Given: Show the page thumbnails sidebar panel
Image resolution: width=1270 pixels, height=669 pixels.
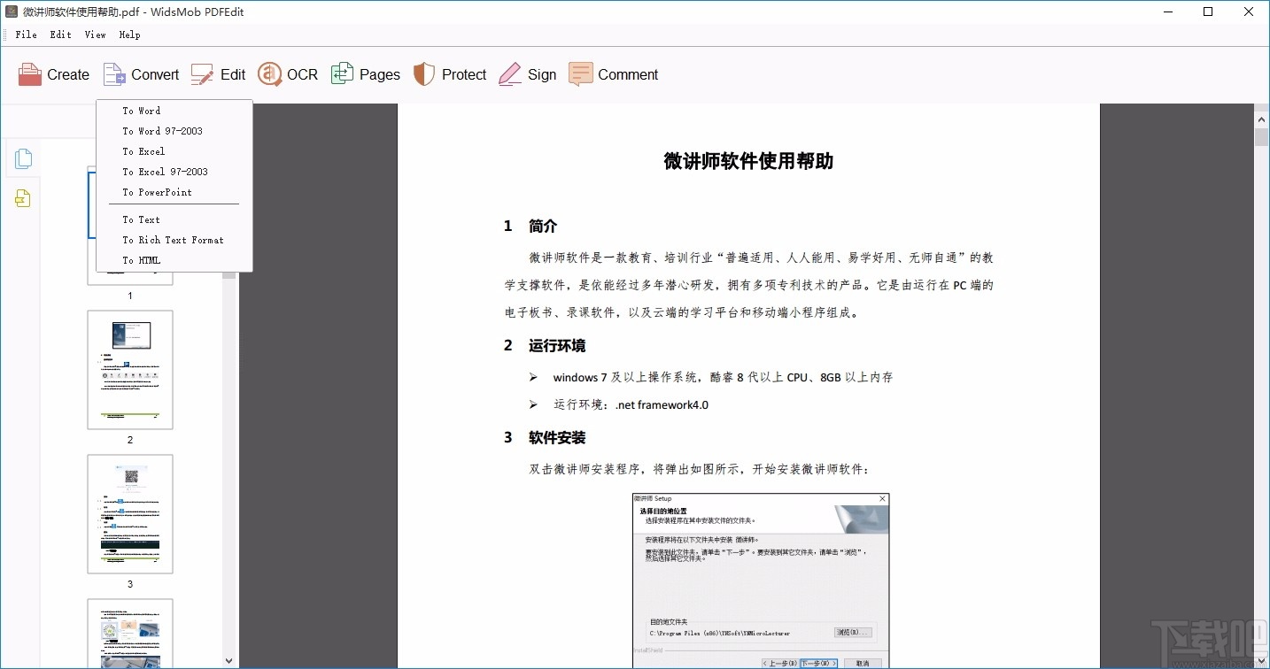Looking at the screenshot, I should point(23,158).
